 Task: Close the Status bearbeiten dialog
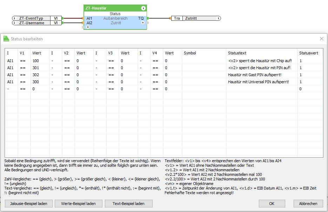pos(322,39)
